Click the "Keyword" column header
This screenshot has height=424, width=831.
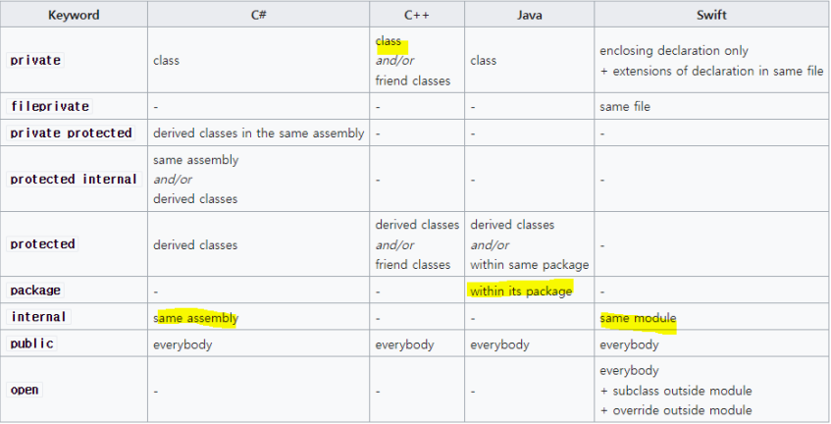[74, 15]
